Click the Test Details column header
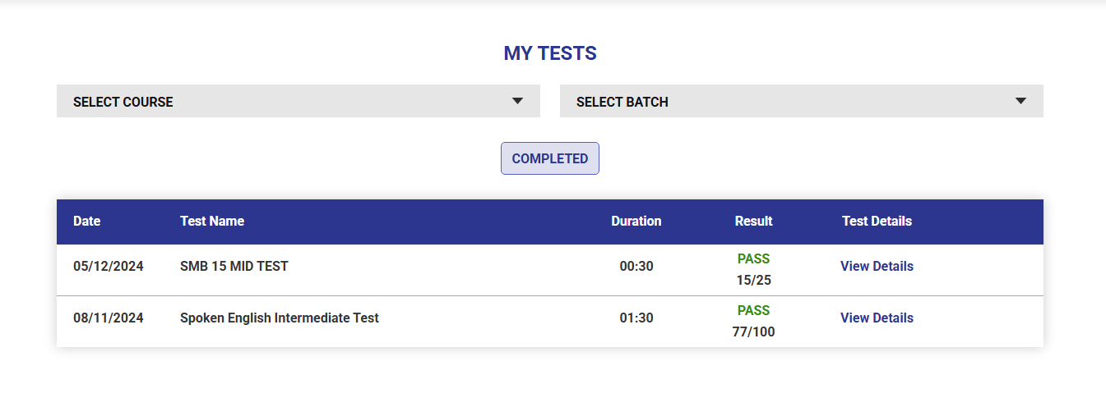Image resolution: width=1106 pixels, height=407 pixels. click(x=877, y=221)
